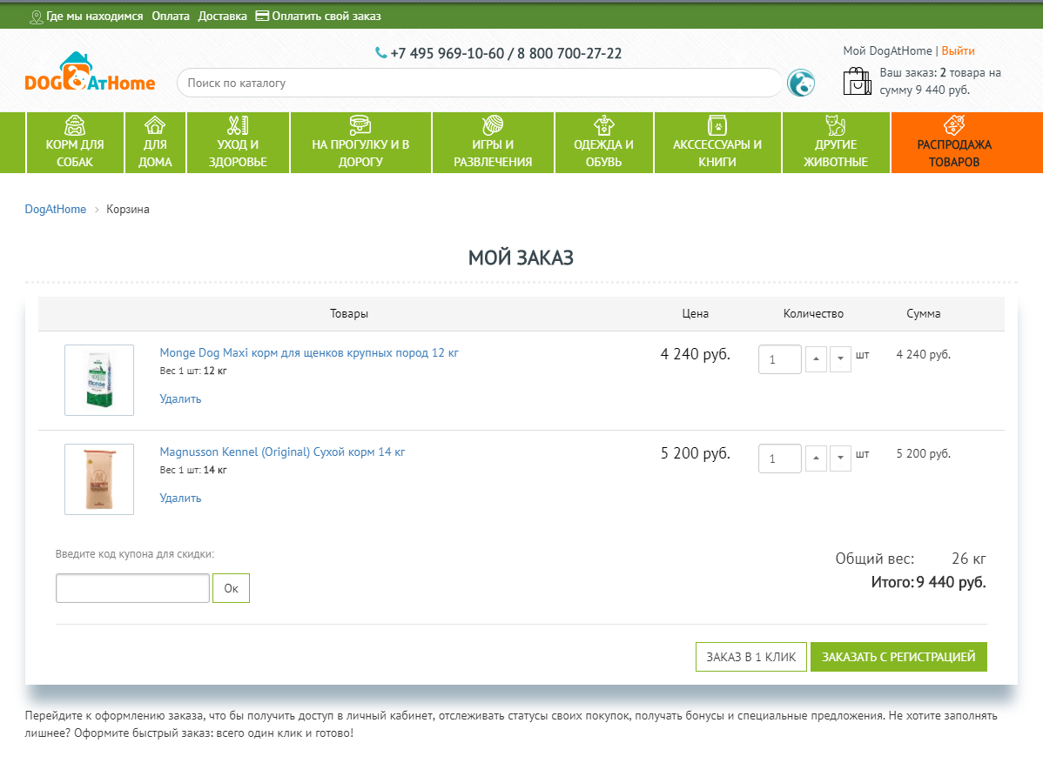Open Magnusson Kennel product link
The height and width of the screenshot is (763, 1043).
point(282,452)
